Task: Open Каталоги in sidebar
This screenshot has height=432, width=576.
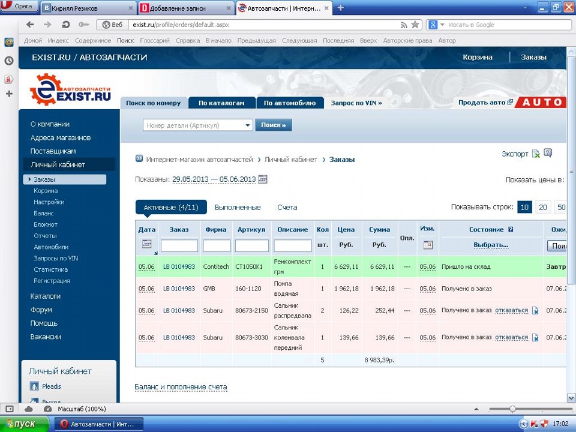Action: pos(46,296)
